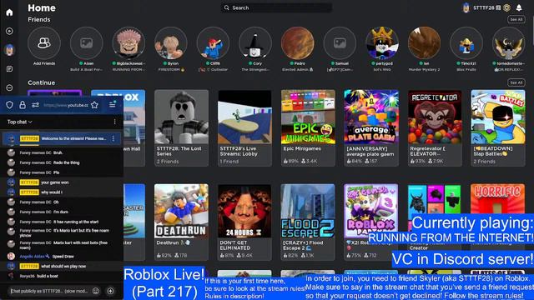The width and height of the screenshot is (534, 300).
Task: Click the Add Friends circle icon
Action: [x=44, y=43]
